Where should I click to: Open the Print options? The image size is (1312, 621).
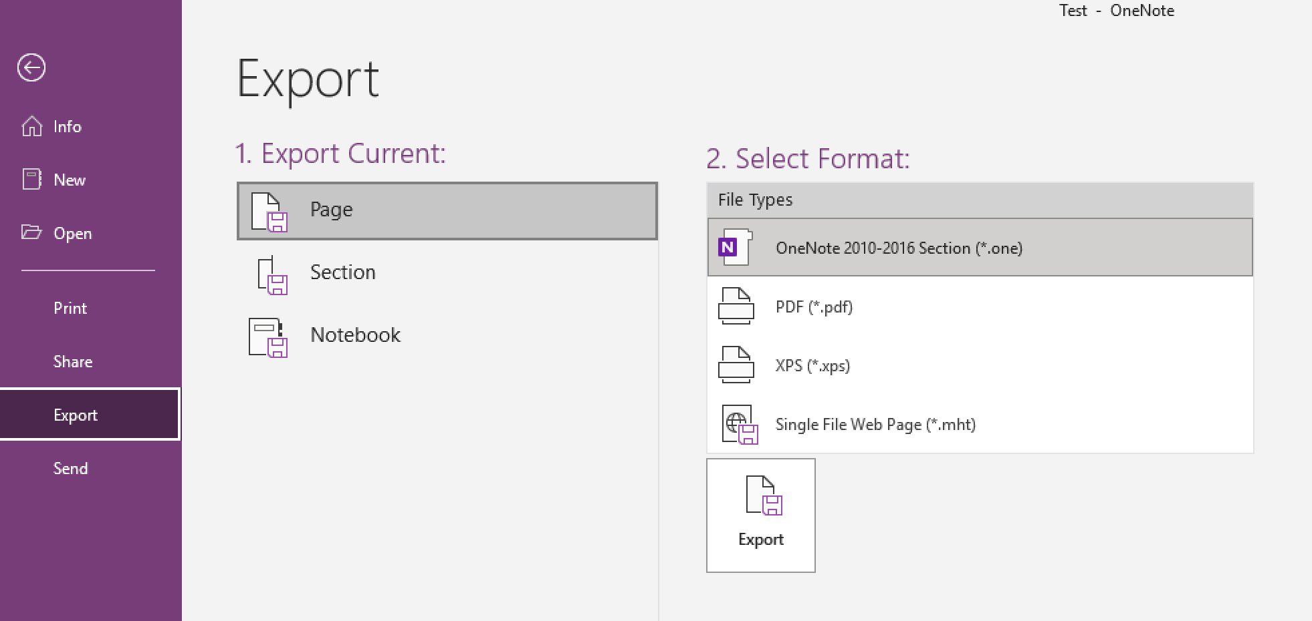tap(90, 308)
